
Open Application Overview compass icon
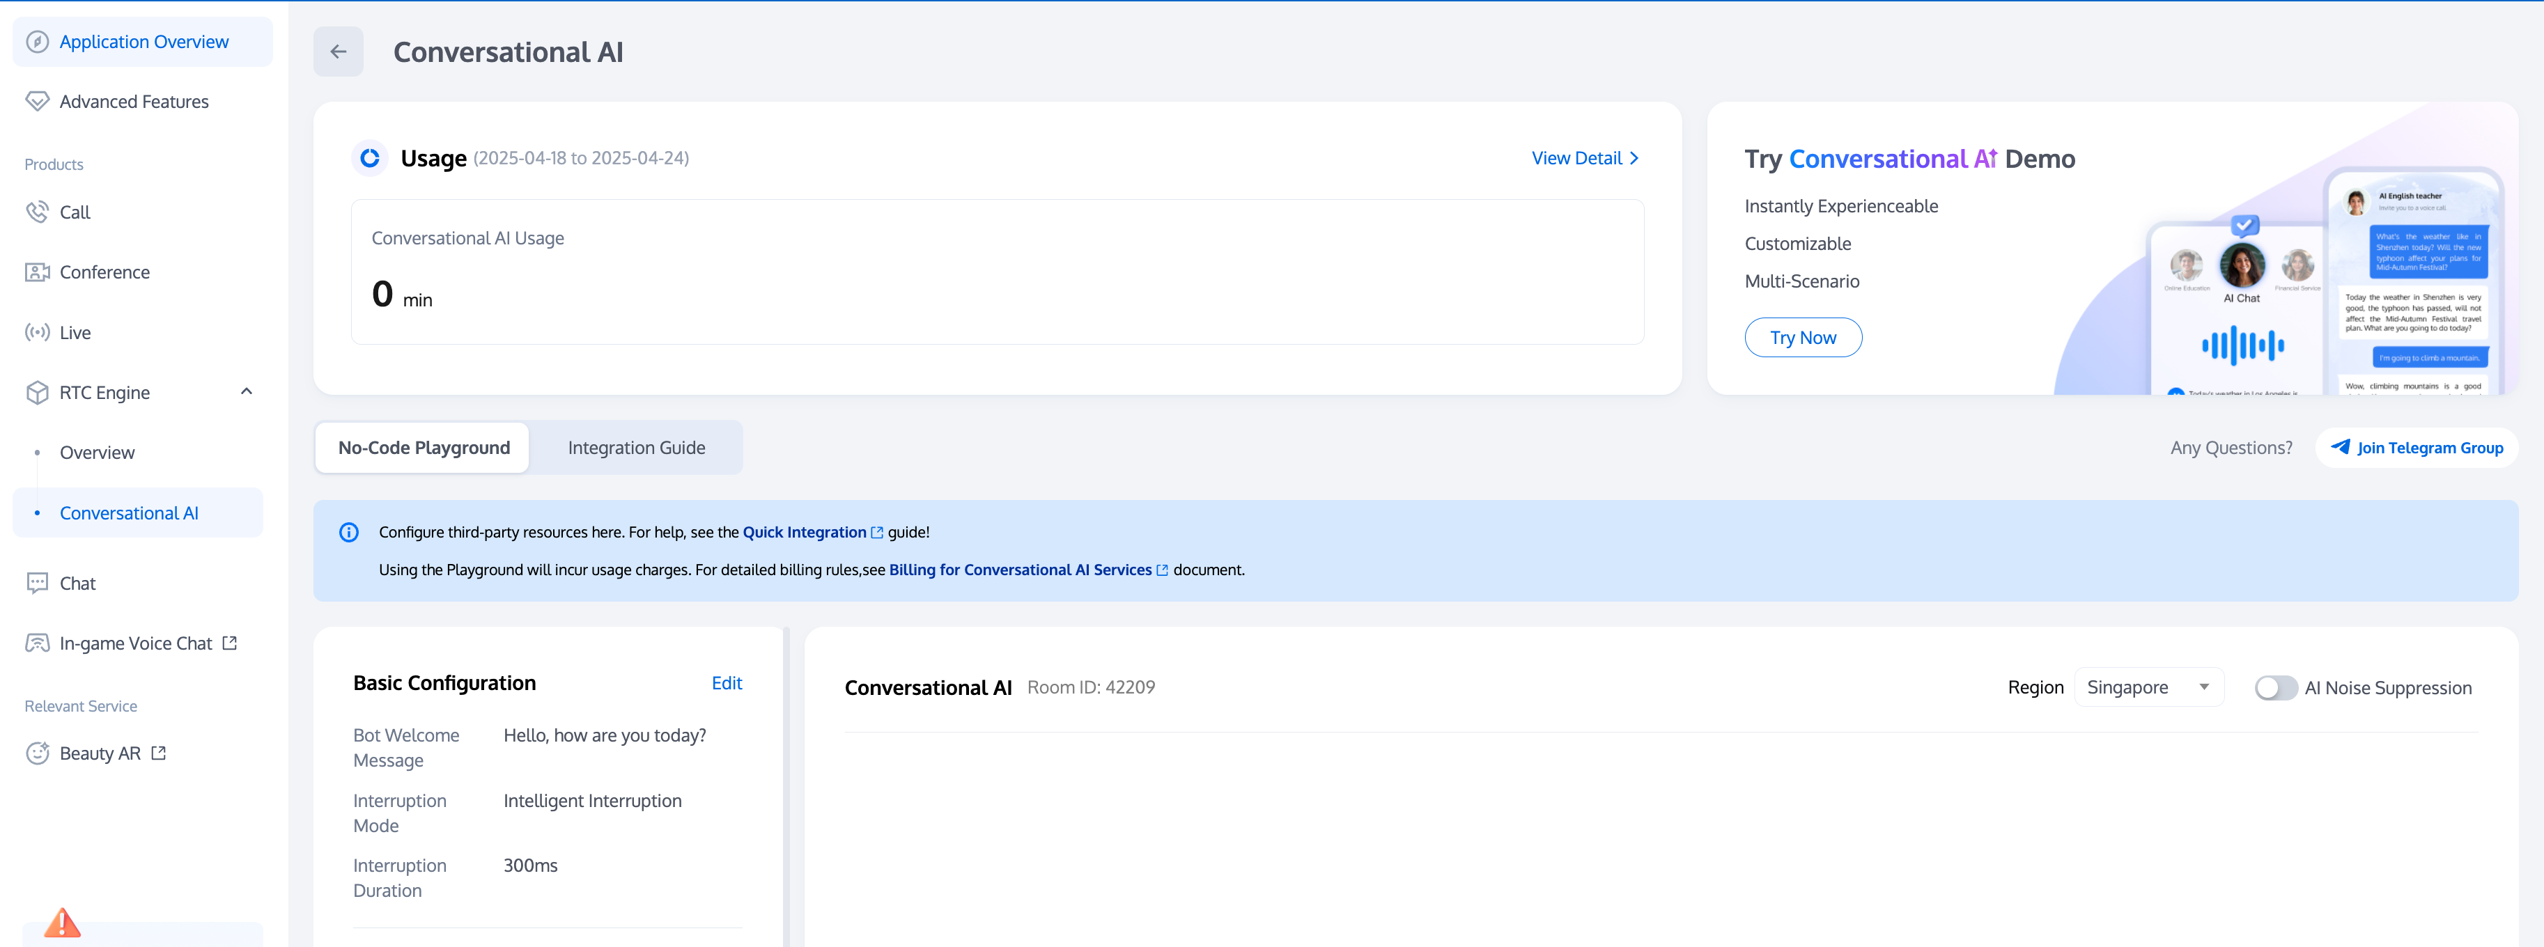38,42
